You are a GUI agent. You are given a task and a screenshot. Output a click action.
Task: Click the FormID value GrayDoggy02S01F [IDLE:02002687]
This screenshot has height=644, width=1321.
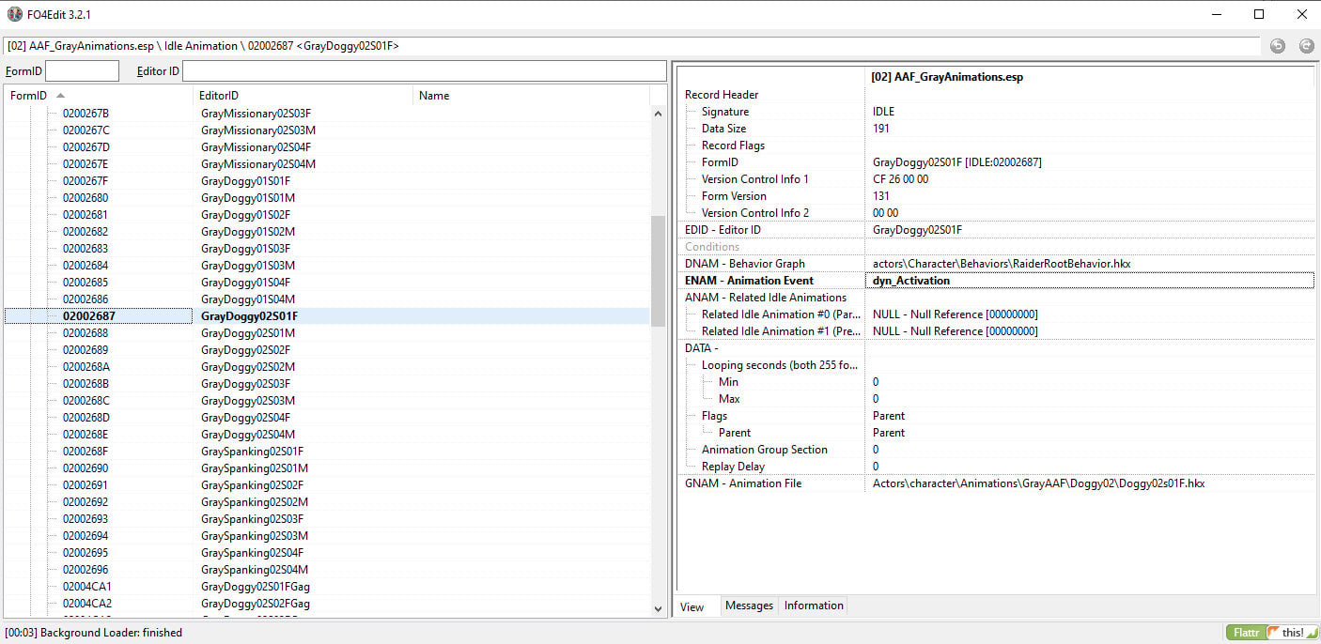(x=957, y=162)
